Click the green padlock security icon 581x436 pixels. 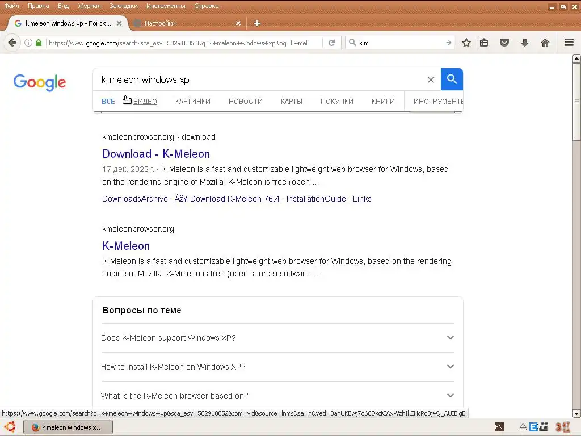(39, 43)
